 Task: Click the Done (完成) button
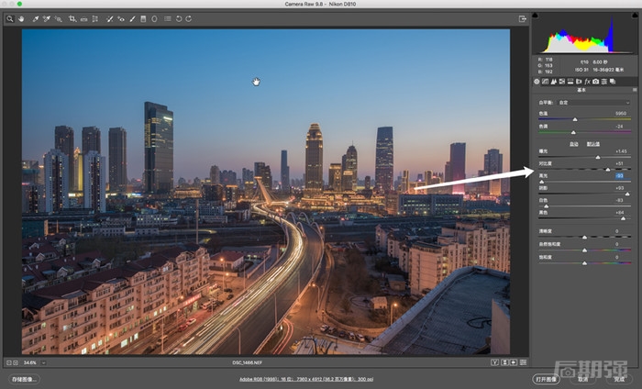pyautogui.click(x=619, y=379)
